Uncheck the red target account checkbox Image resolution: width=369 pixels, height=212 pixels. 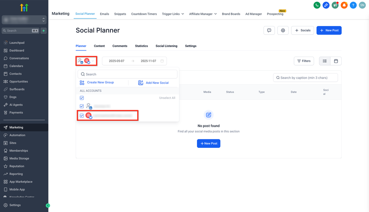pos(82,115)
